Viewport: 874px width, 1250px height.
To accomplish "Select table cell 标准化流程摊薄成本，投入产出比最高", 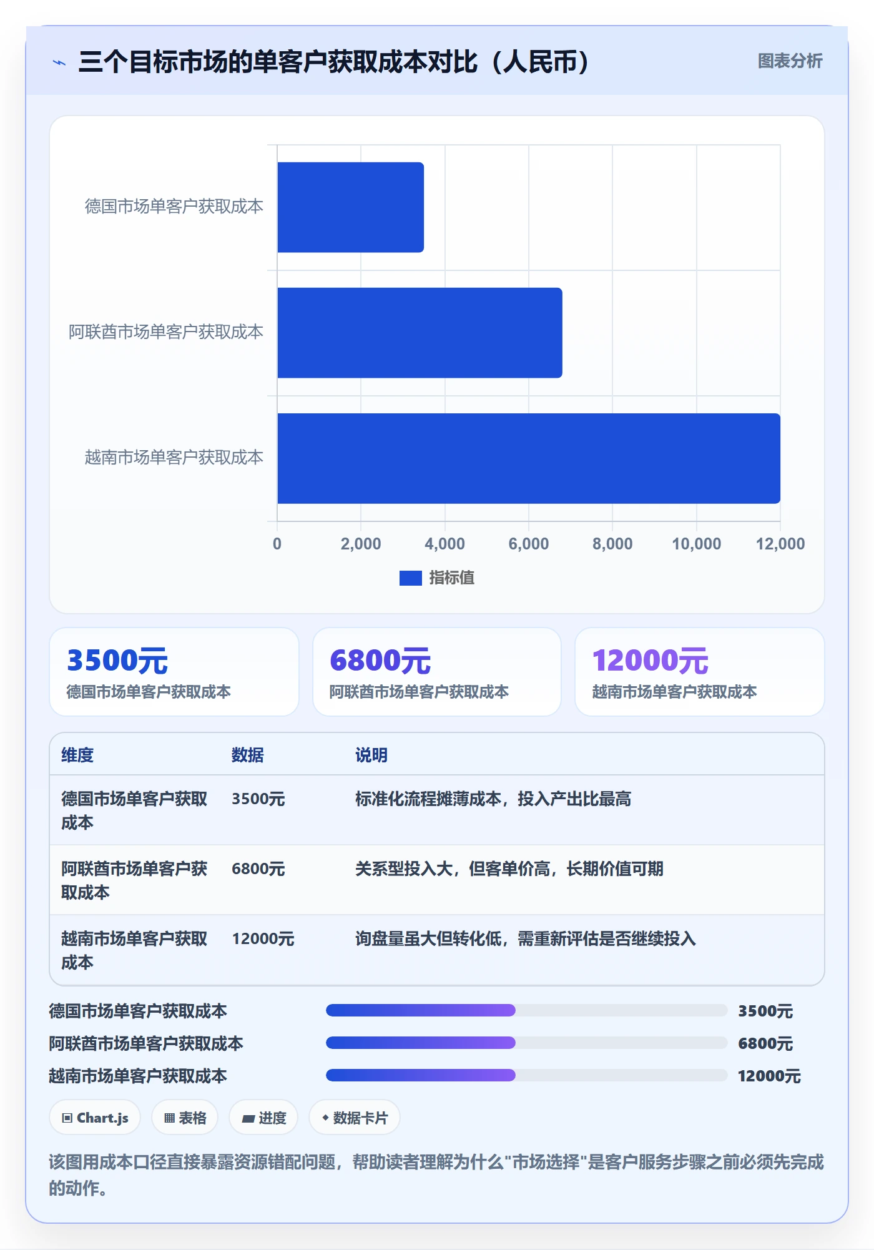I will pos(493,799).
